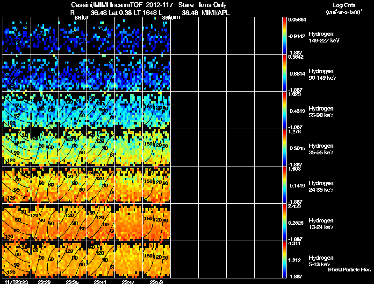
Task: Click the B-field Particle Flow legend text
Action: (349, 270)
